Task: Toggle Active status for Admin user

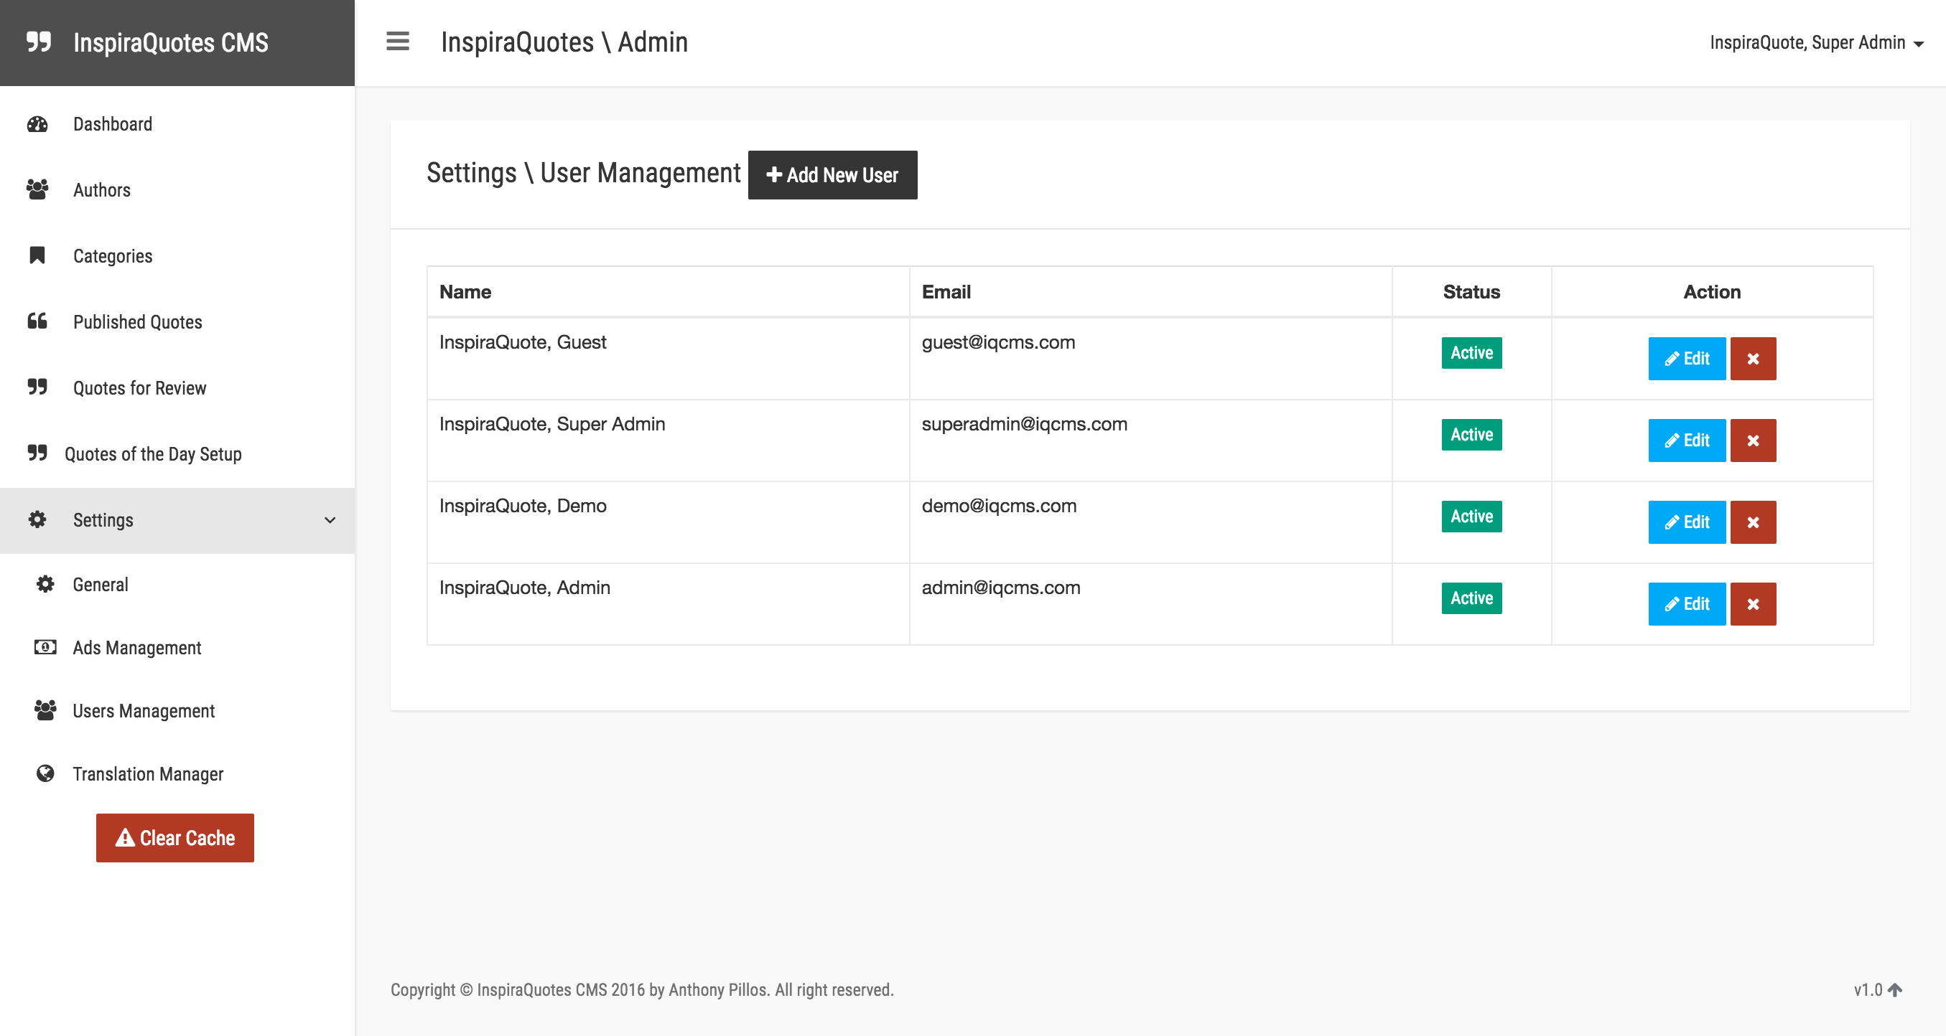Action: coord(1471,598)
